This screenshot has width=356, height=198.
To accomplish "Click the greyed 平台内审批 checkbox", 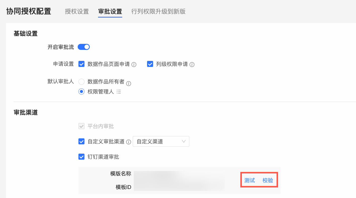I will (81, 126).
